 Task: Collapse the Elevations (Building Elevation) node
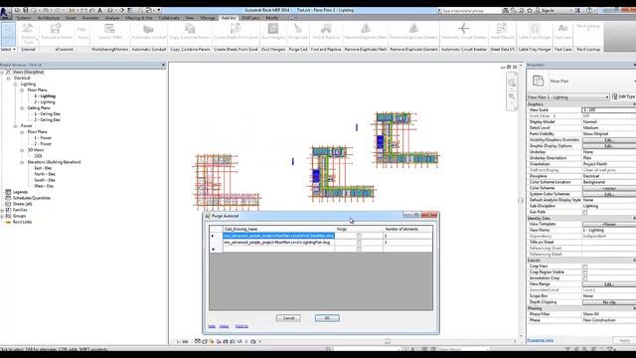click(x=22, y=162)
